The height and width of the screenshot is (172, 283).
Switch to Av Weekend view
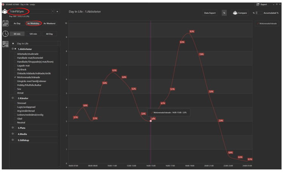point(49,23)
